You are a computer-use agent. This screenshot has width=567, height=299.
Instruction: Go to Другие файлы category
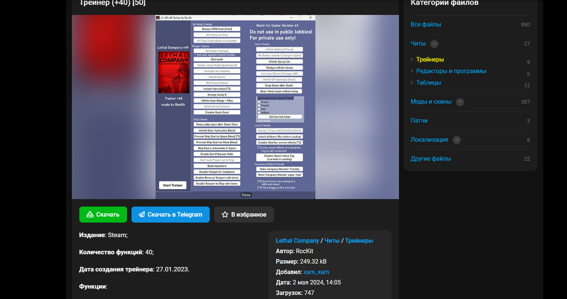click(431, 159)
